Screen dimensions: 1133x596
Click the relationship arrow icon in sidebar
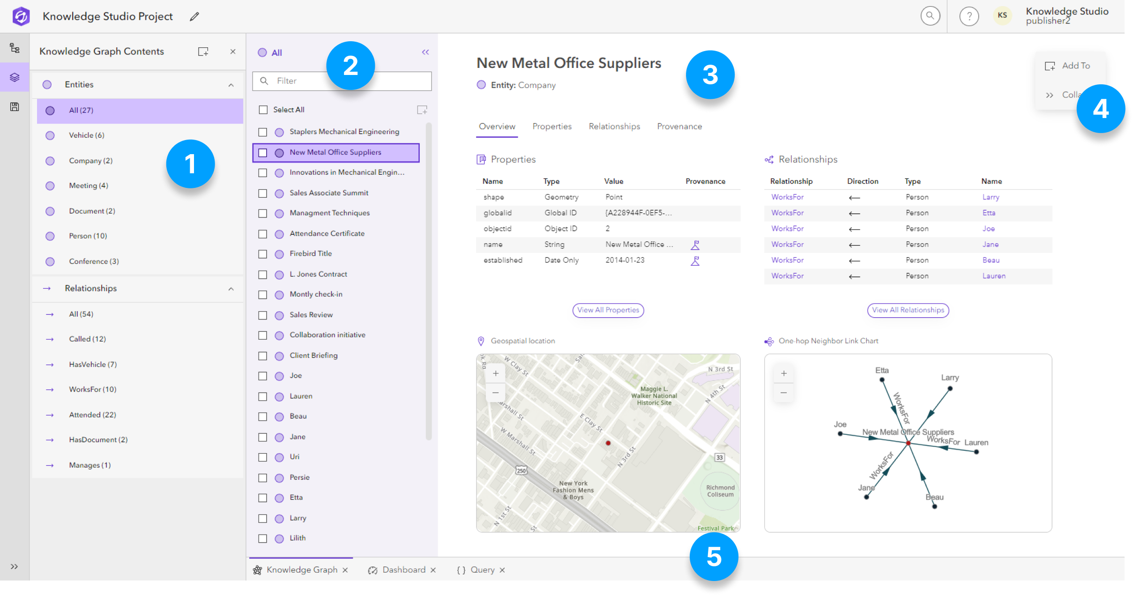tap(48, 288)
